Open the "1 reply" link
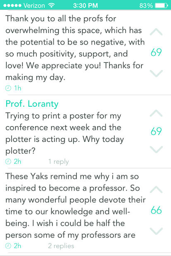Viewport: 171px width, 256px height. [x=58, y=162]
